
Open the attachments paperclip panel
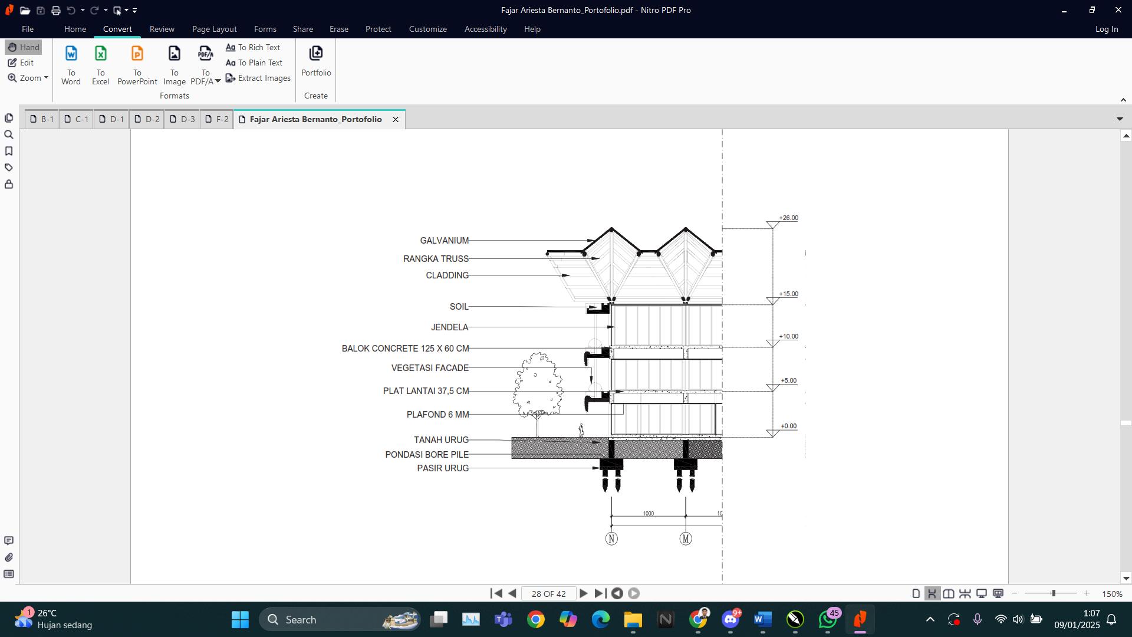pyautogui.click(x=9, y=557)
